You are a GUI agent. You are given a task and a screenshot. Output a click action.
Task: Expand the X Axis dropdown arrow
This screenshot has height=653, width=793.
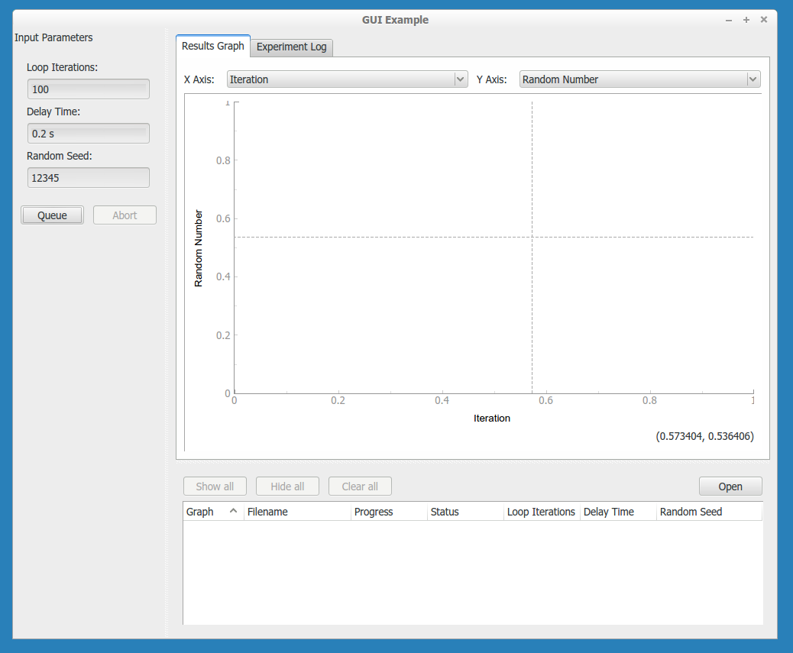(x=460, y=79)
